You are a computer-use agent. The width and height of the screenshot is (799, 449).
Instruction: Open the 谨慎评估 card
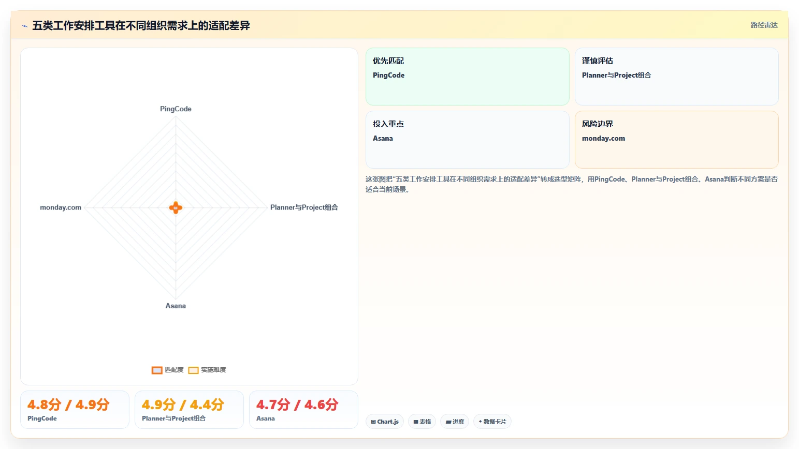[x=677, y=77]
